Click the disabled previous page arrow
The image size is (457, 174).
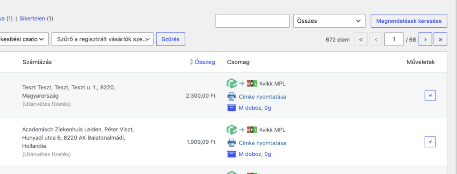click(x=376, y=39)
